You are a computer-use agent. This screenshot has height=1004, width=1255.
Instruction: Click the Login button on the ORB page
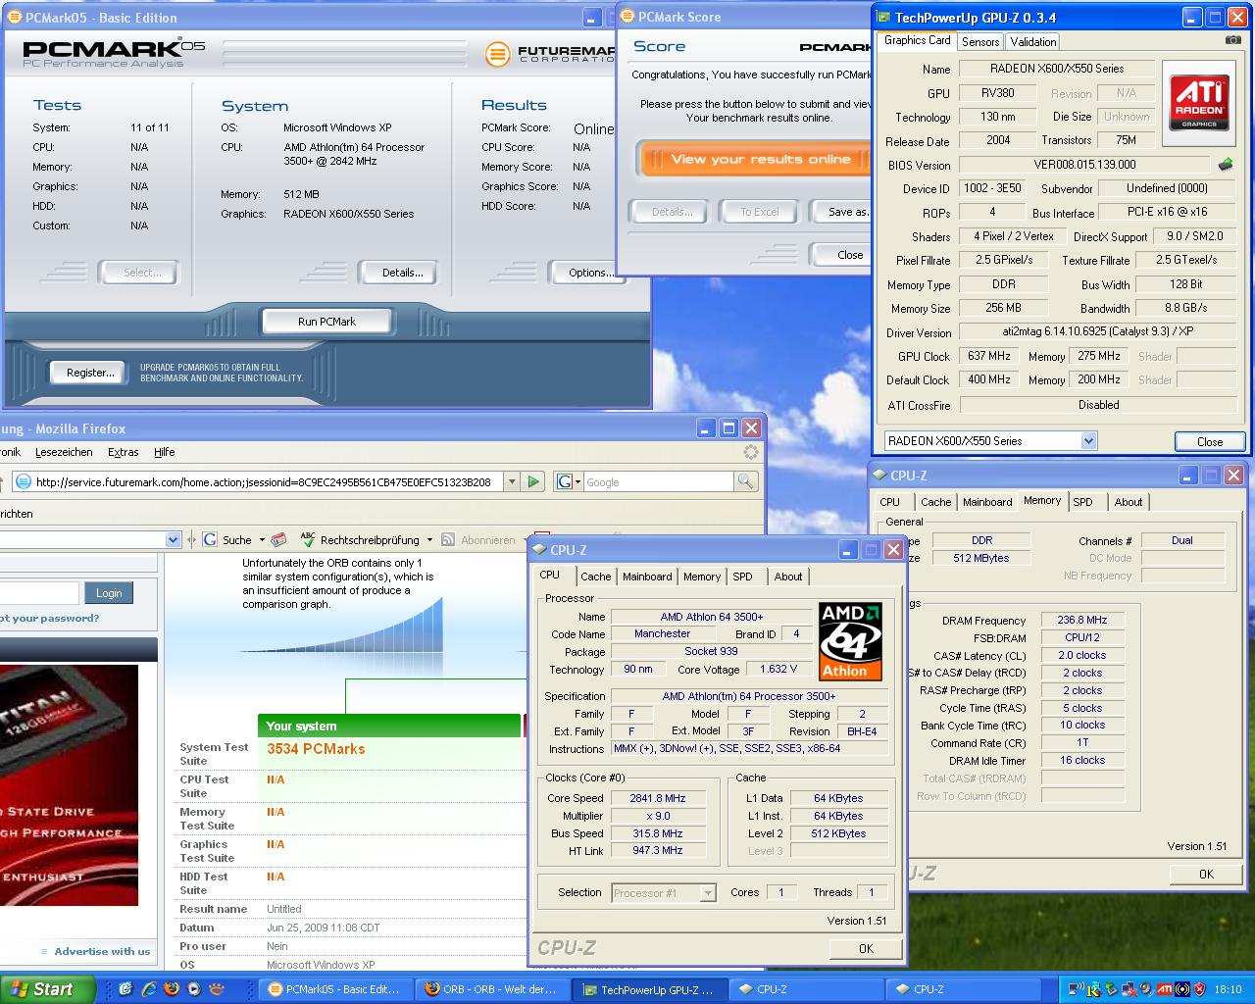pos(109,593)
